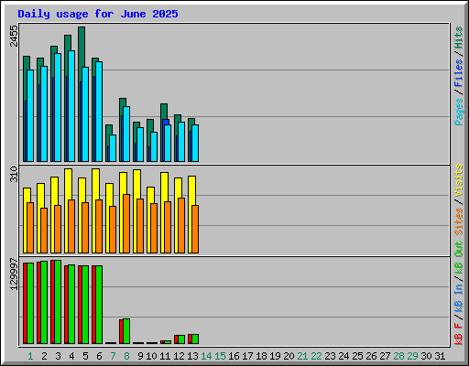Screen dimensions: 469x366
Task: Click the green kB Out bar for day 6
Action: (x=99, y=305)
